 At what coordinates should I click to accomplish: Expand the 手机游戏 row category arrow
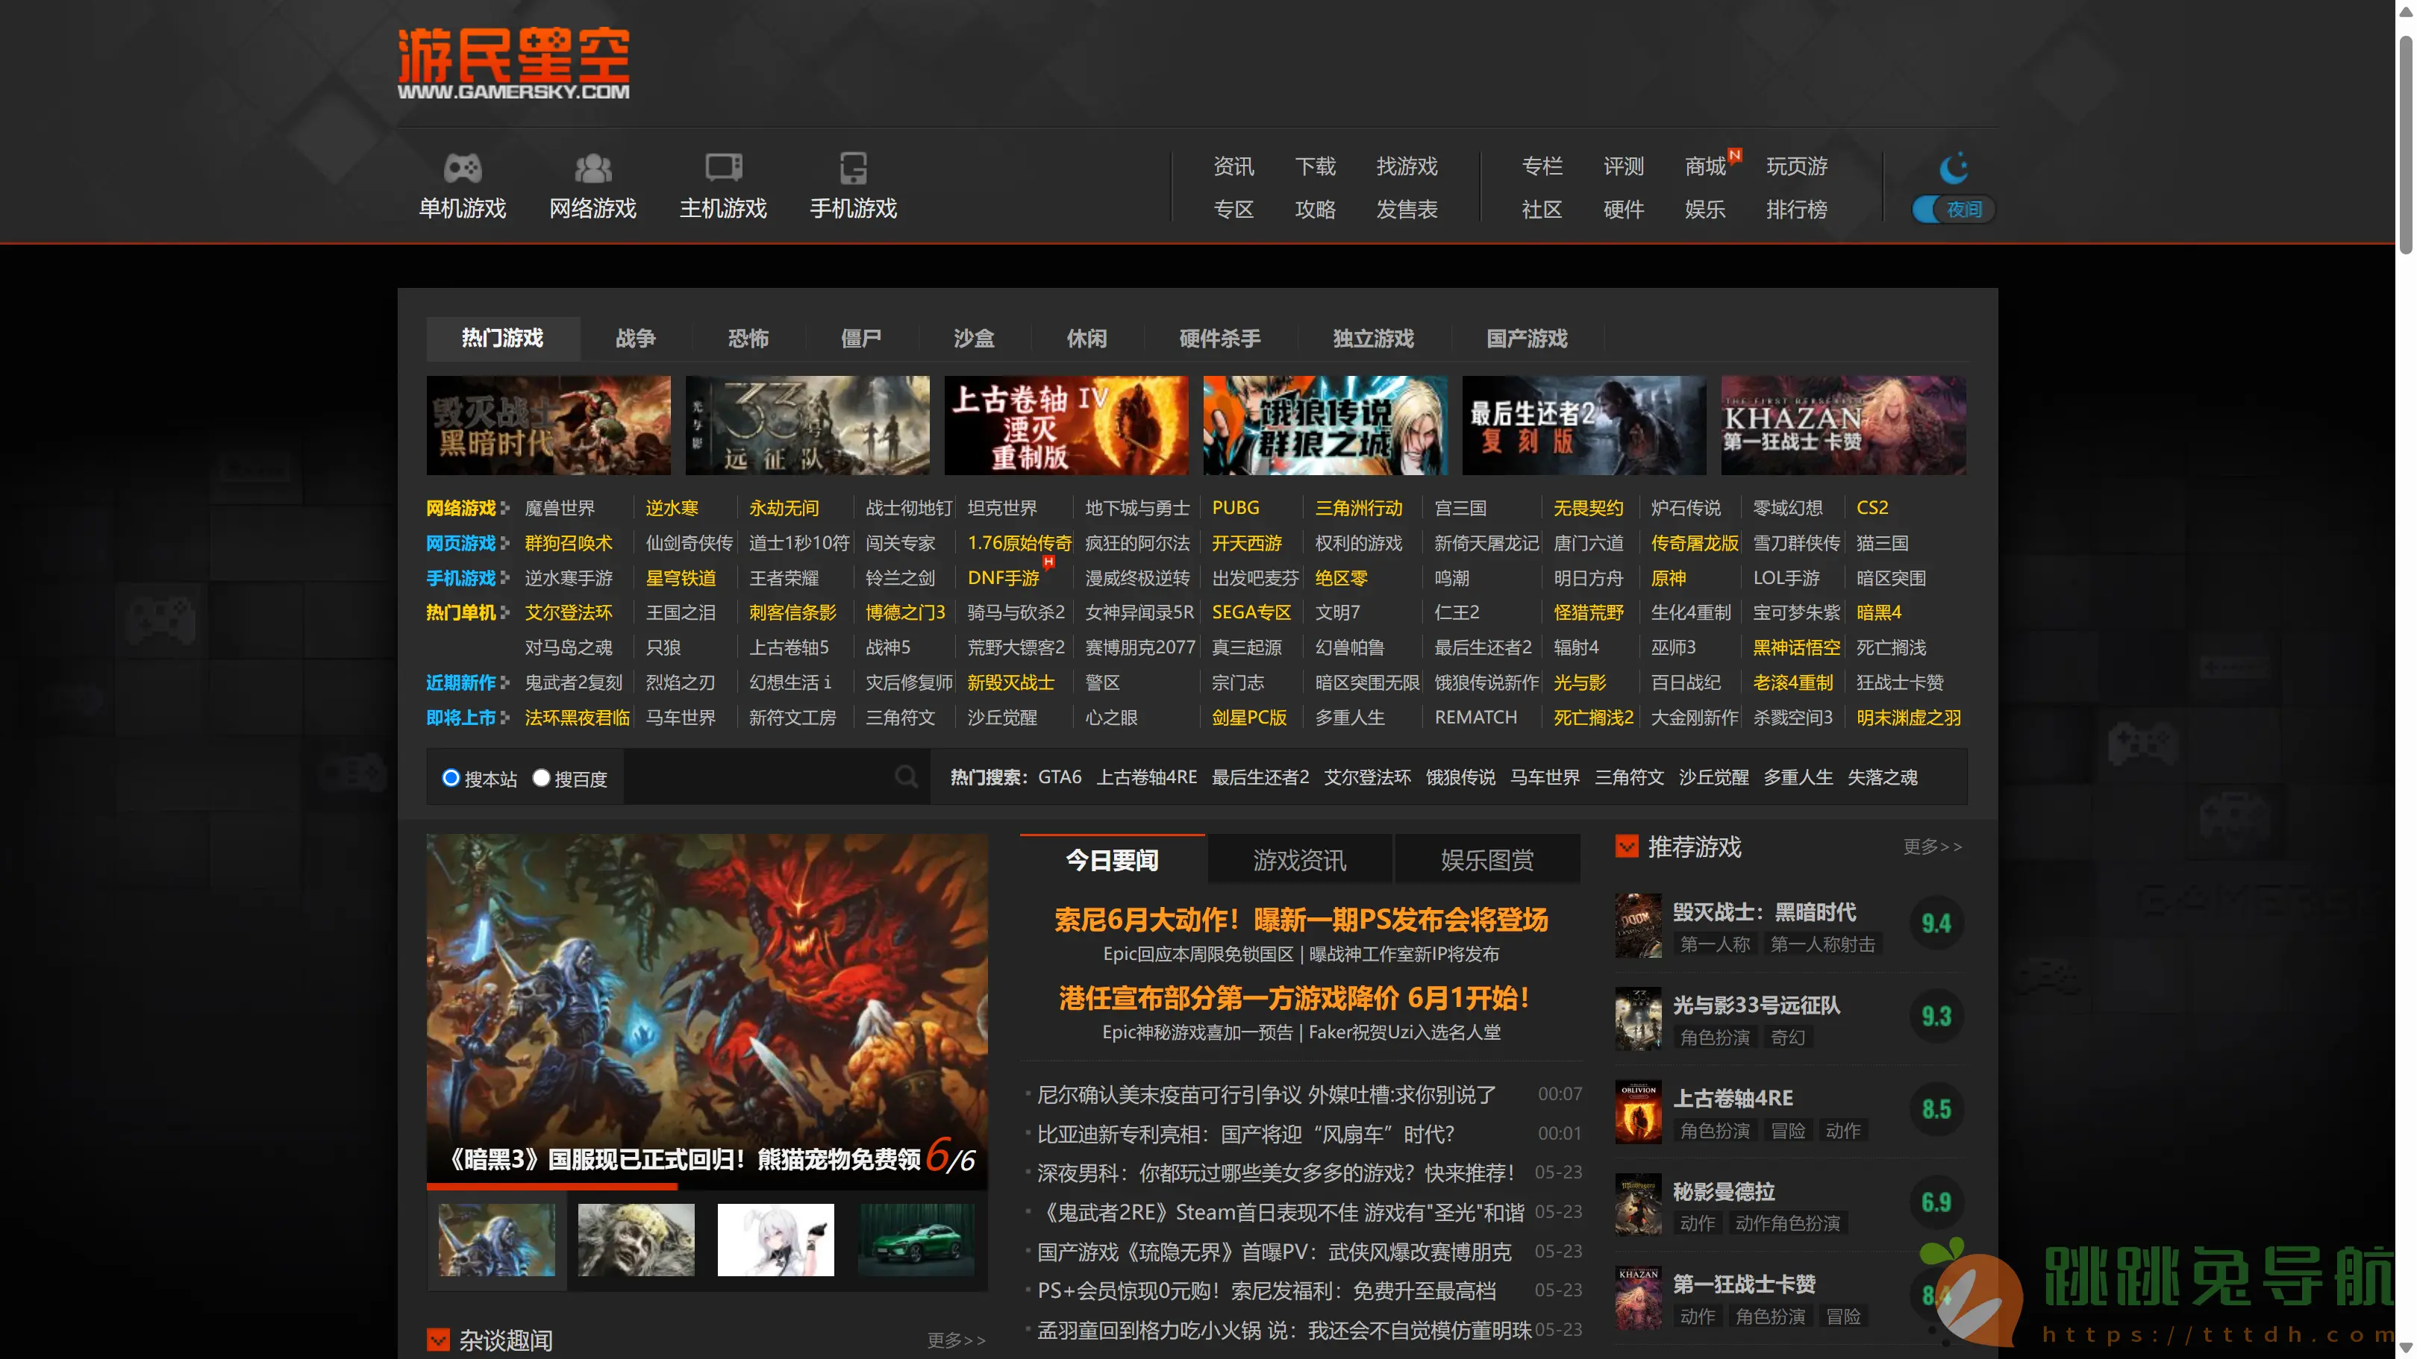click(504, 578)
